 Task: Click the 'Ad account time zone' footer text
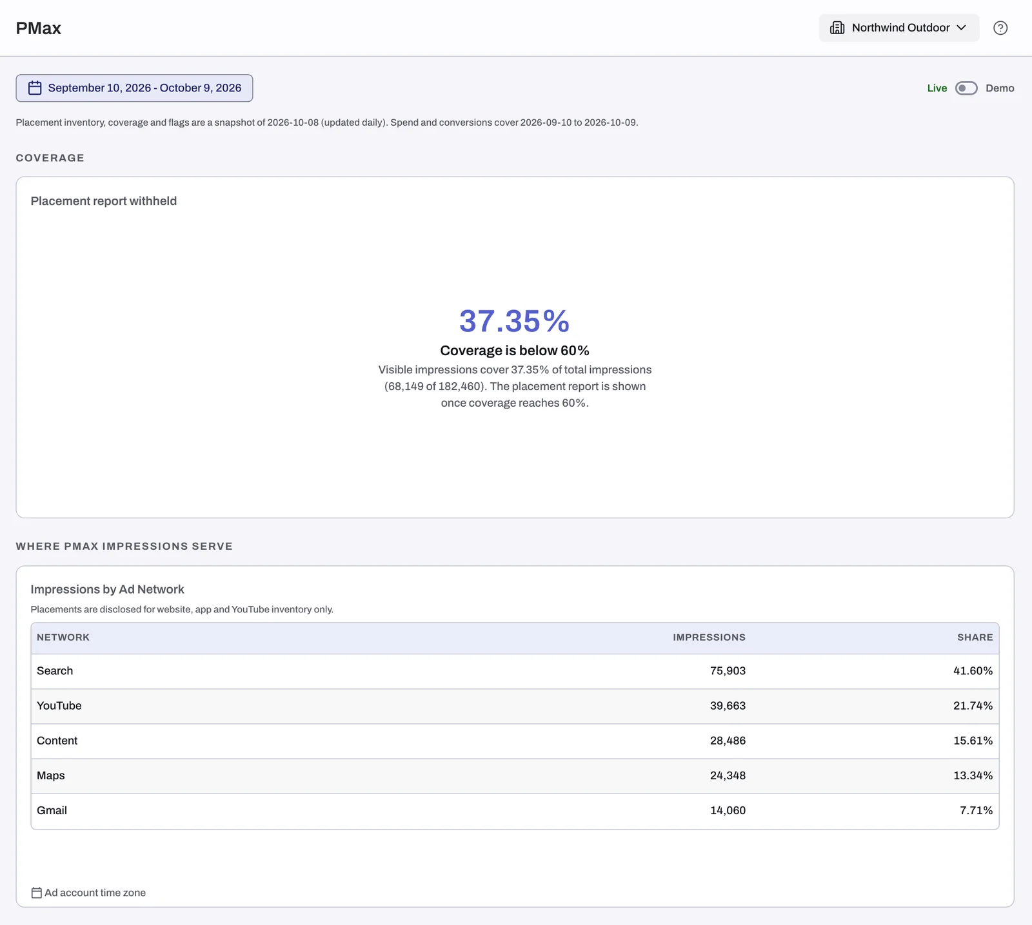tap(95, 893)
